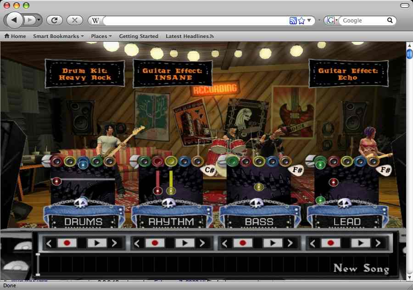
Task: Click the Drum Kit: Heavy Rock sign
Action: 85,73
